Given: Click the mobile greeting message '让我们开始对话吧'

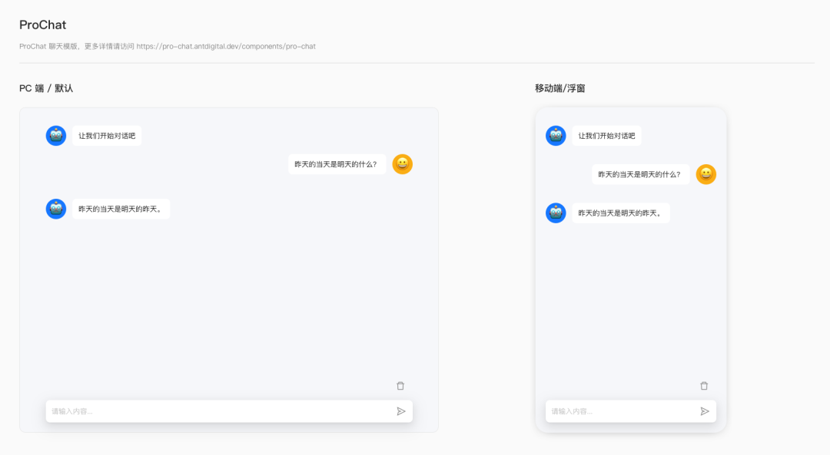Looking at the screenshot, I should click(x=608, y=135).
